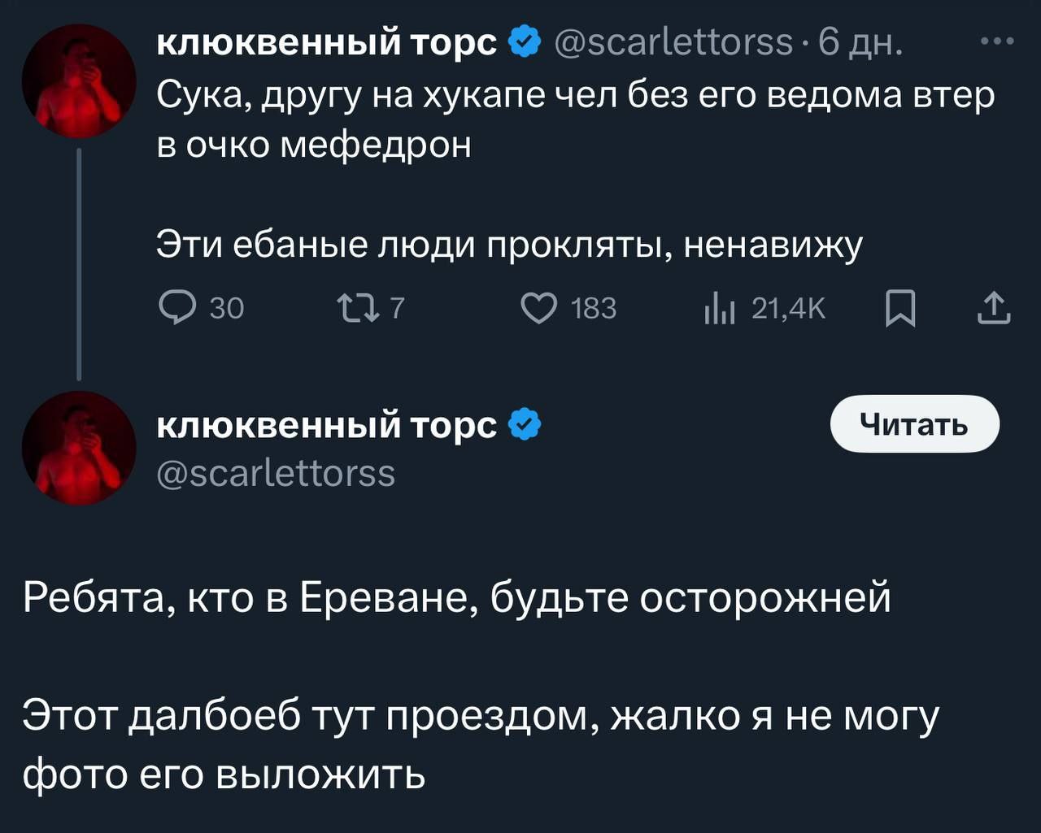The height and width of the screenshot is (833, 1041).
Task: Like the first tweet with the heart icon
Action: pos(538,309)
